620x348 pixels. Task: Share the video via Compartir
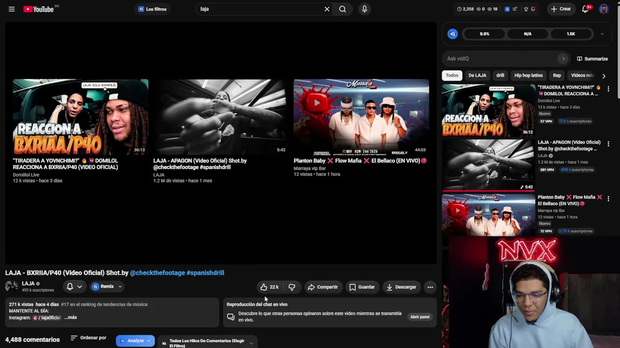(323, 287)
